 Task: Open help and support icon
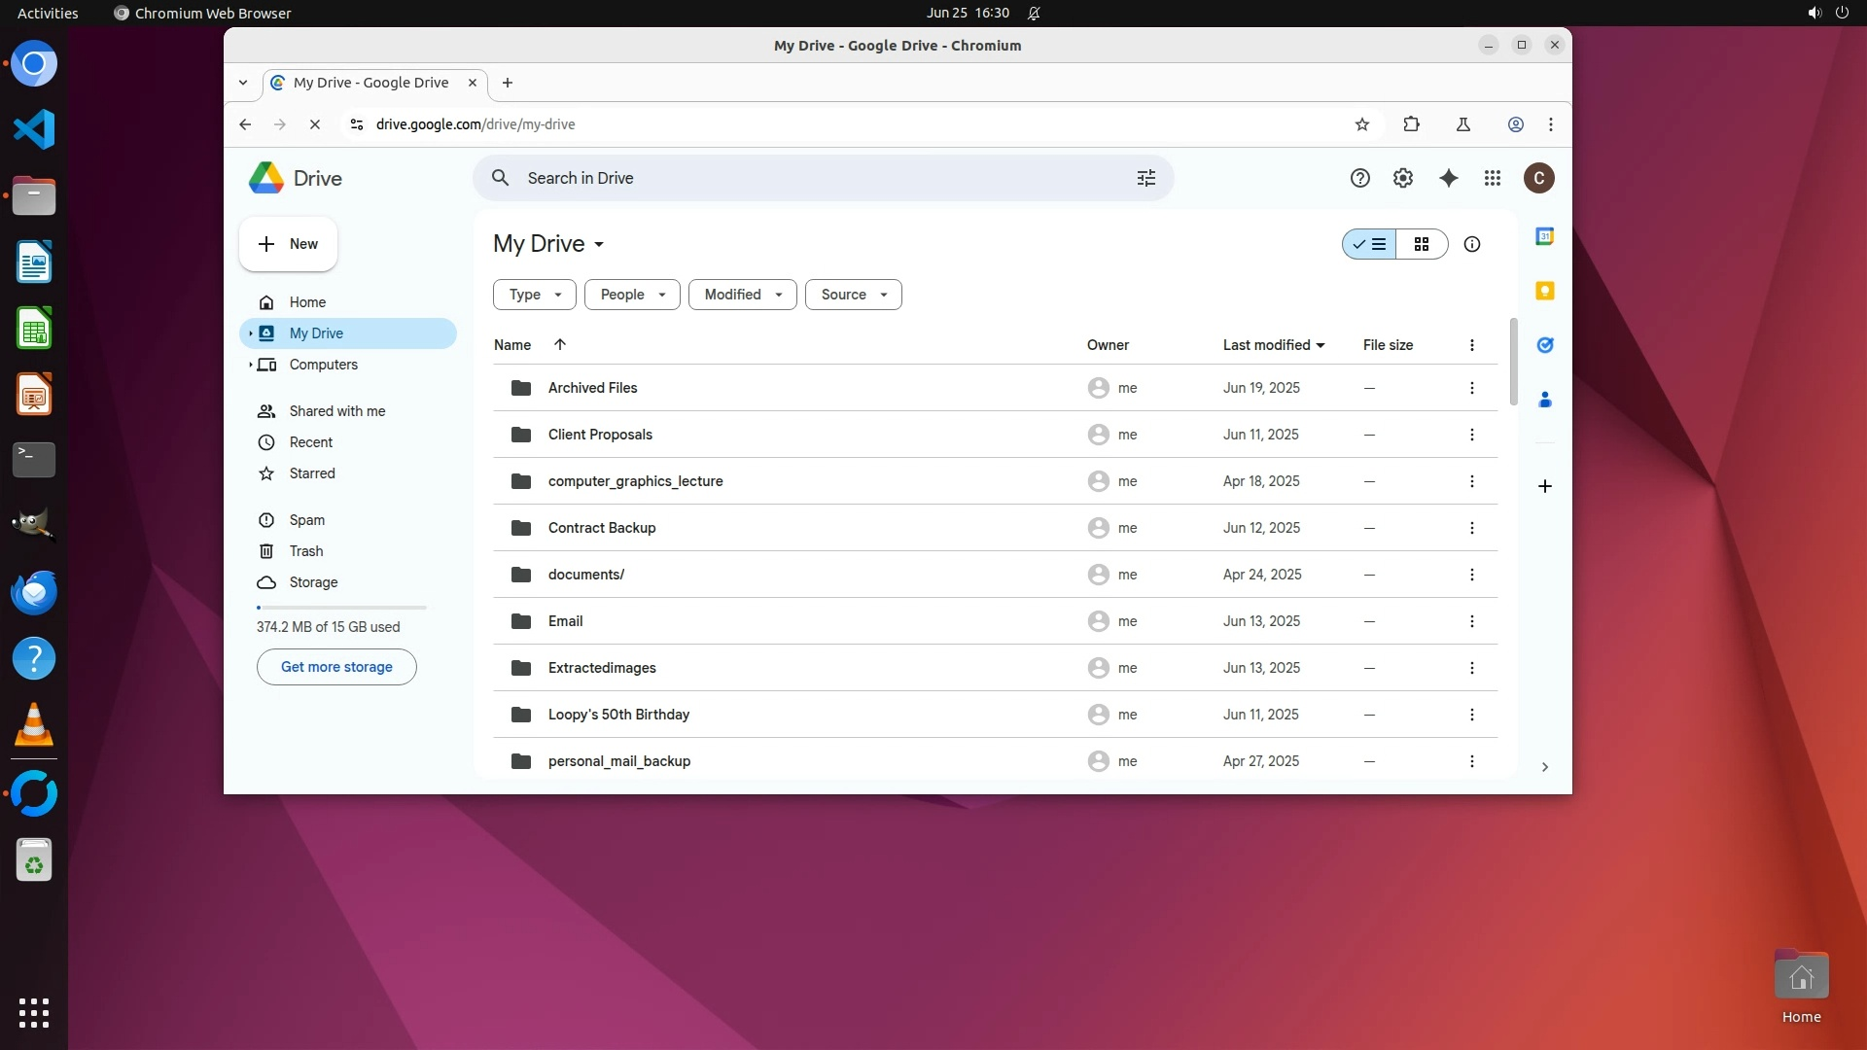click(1359, 178)
